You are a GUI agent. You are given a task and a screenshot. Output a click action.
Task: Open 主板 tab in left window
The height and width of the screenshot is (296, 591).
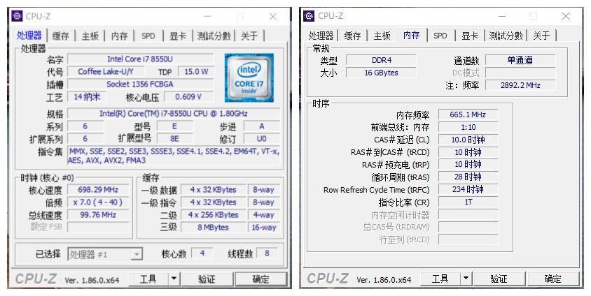pos(90,36)
